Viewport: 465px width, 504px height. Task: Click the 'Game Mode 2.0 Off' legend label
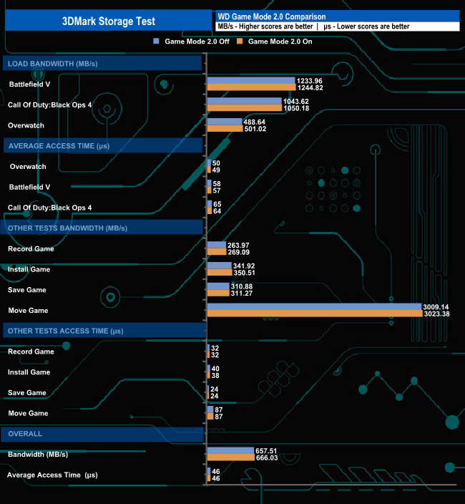point(197,41)
